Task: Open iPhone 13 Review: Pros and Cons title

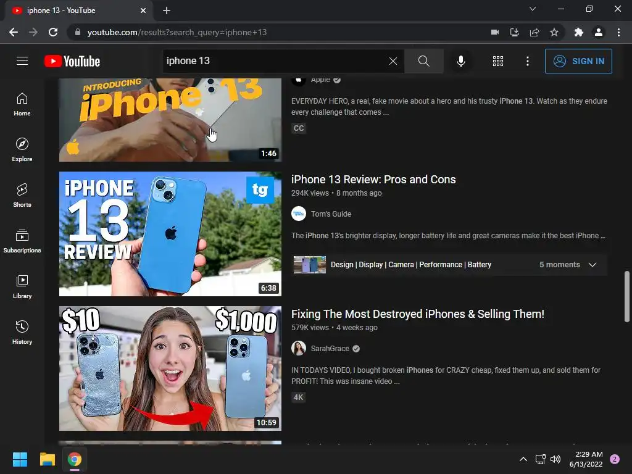Action: click(x=373, y=180)
